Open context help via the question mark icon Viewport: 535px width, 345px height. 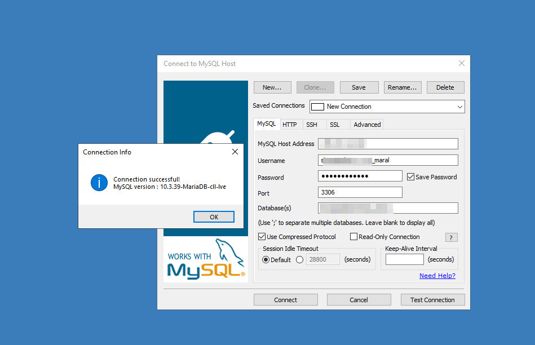tap(451, 237)
